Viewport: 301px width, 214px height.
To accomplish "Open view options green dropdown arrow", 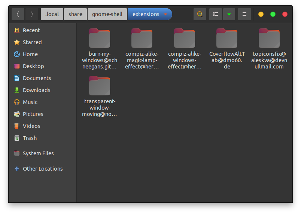I will (x=229, y=14).
